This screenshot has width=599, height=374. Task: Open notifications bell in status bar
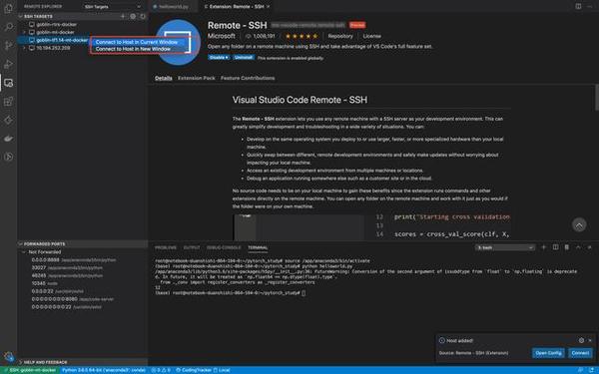point(591,370)
